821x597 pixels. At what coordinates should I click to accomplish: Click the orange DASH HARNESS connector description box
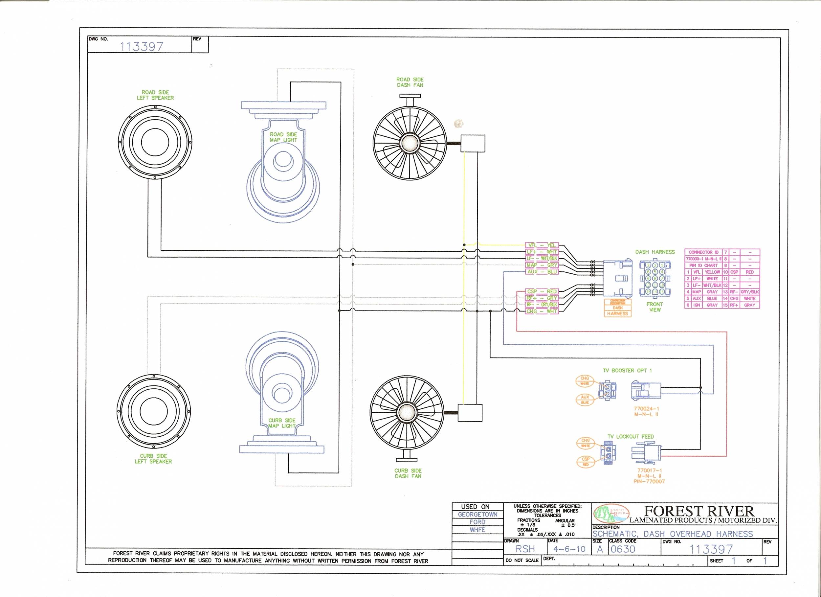pyautogui.click(x=618, y=308)
